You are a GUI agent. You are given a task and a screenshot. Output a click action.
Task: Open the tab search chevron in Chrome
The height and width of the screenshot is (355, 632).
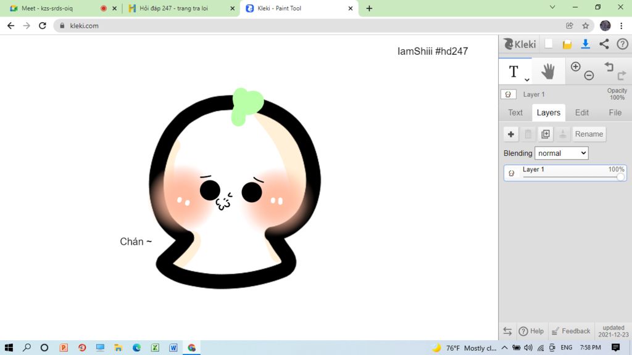pyautogui.click(x=552, y=7)
